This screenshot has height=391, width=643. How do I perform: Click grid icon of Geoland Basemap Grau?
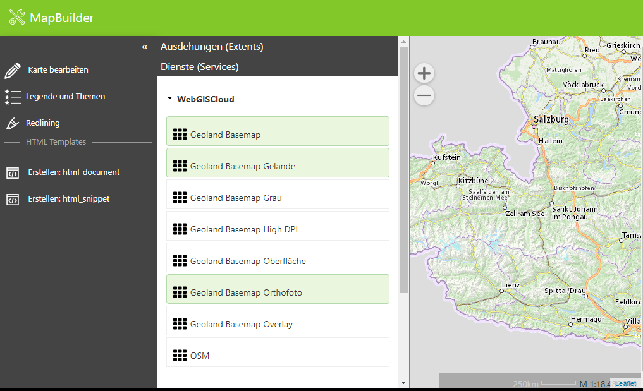[180, 197]
